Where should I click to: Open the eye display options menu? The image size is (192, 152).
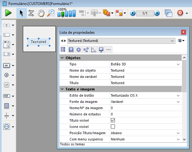[181, 41]
